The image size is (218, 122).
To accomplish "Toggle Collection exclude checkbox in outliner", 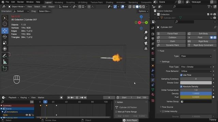I will 208,14.
